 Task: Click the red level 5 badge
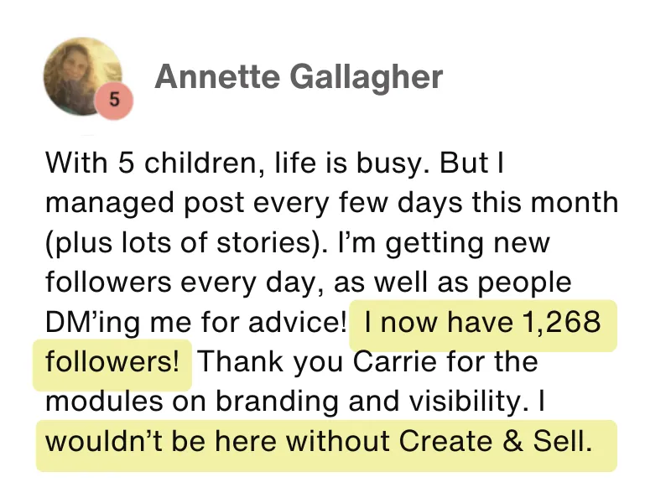(114, 100)
